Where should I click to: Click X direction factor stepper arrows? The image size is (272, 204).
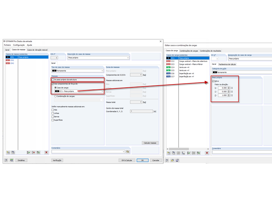[229, 88]
